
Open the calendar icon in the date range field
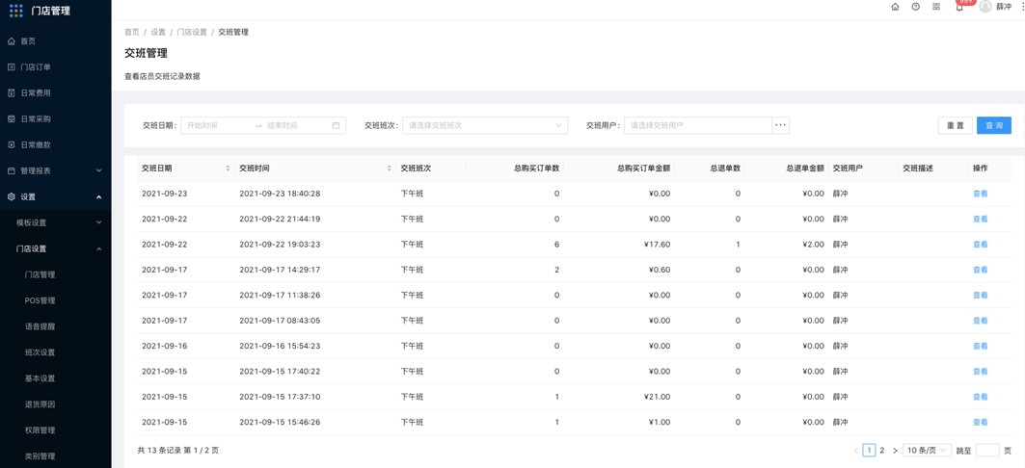(x=336, y=125)
